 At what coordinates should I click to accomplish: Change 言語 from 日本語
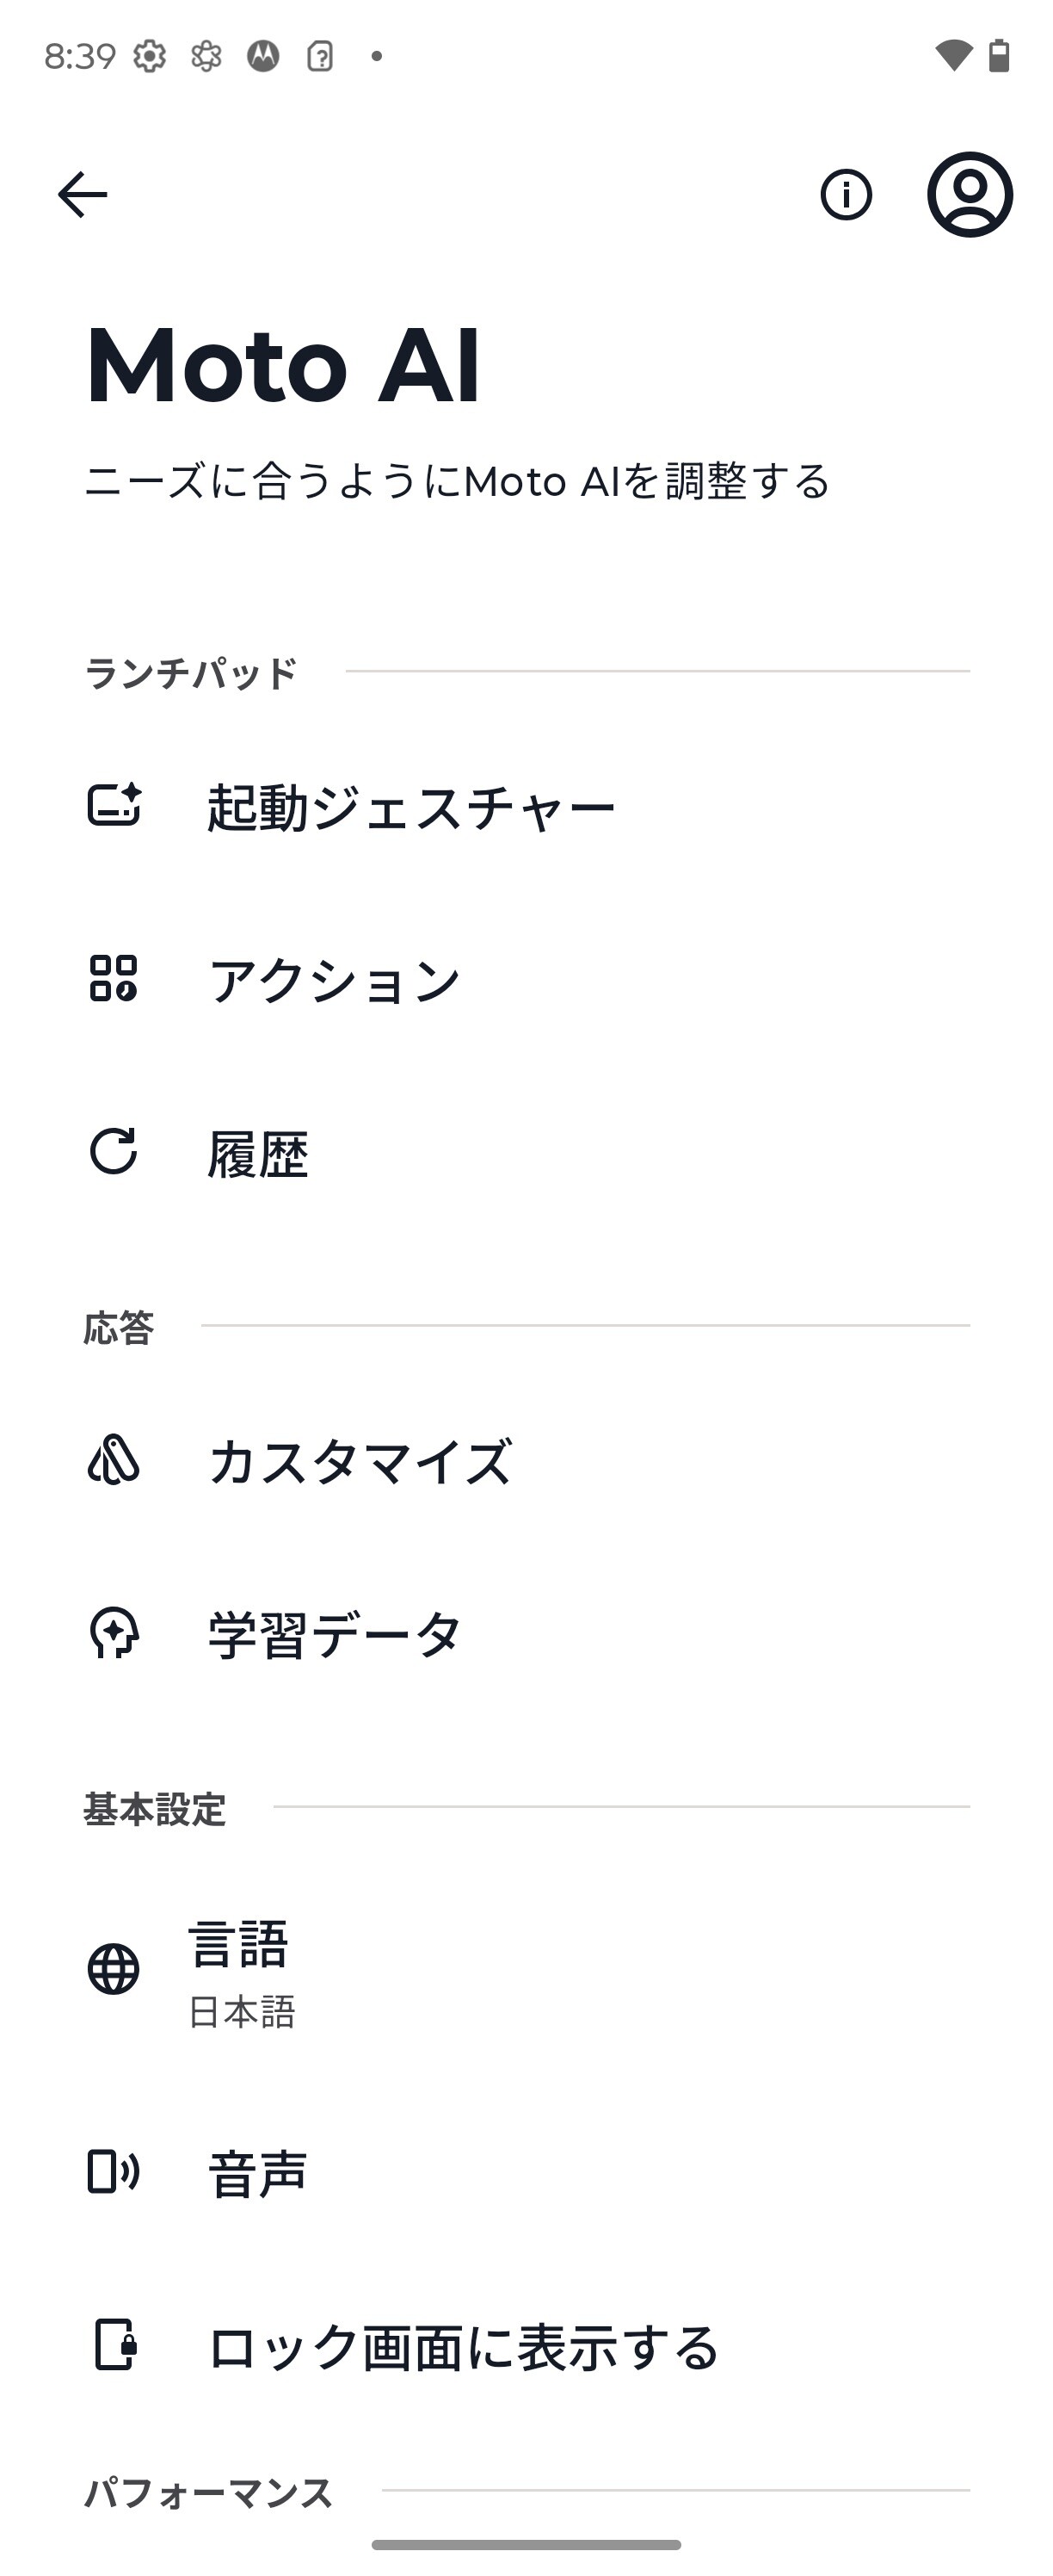[240, 1970]
